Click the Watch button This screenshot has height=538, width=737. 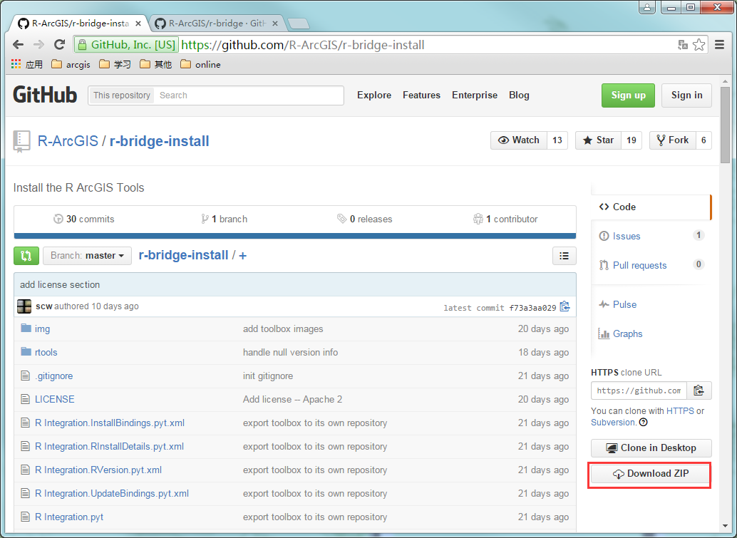coord(519,140)
